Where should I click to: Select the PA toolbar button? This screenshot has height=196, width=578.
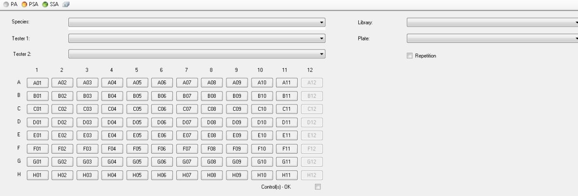click(x=9, y=4)
